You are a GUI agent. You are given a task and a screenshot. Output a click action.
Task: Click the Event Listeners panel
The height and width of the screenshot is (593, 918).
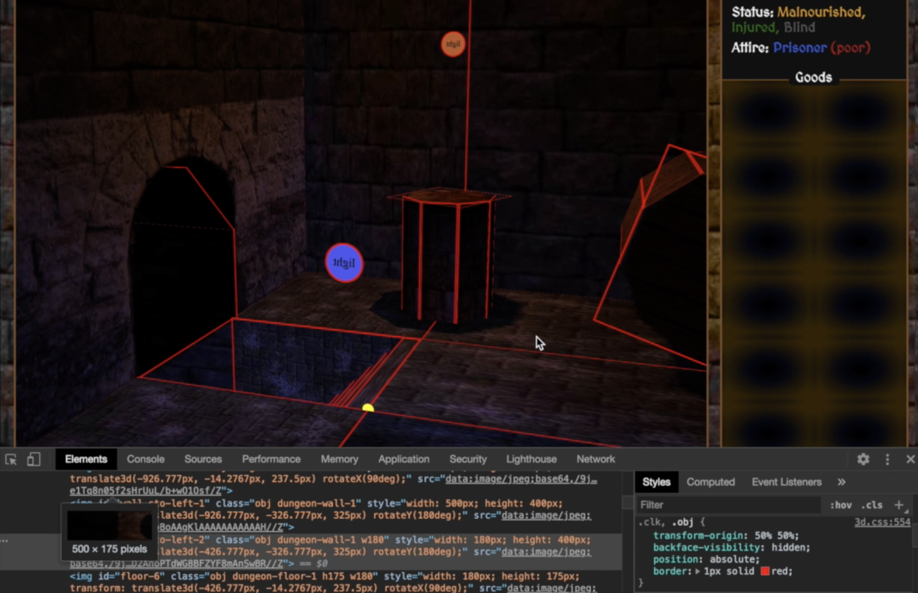(x=786, y=481)
